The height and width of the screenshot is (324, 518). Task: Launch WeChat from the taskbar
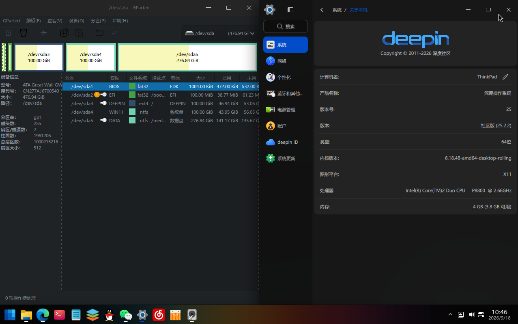pyautogui.click(x=126, y=315)
